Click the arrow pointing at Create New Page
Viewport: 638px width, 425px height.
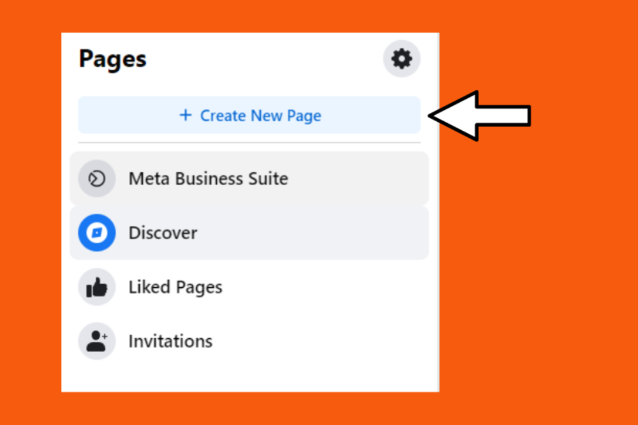point(478,116)
